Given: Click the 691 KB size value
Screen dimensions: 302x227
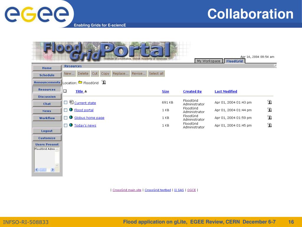Looking at the screenshot, I should [x=168, y=103].
